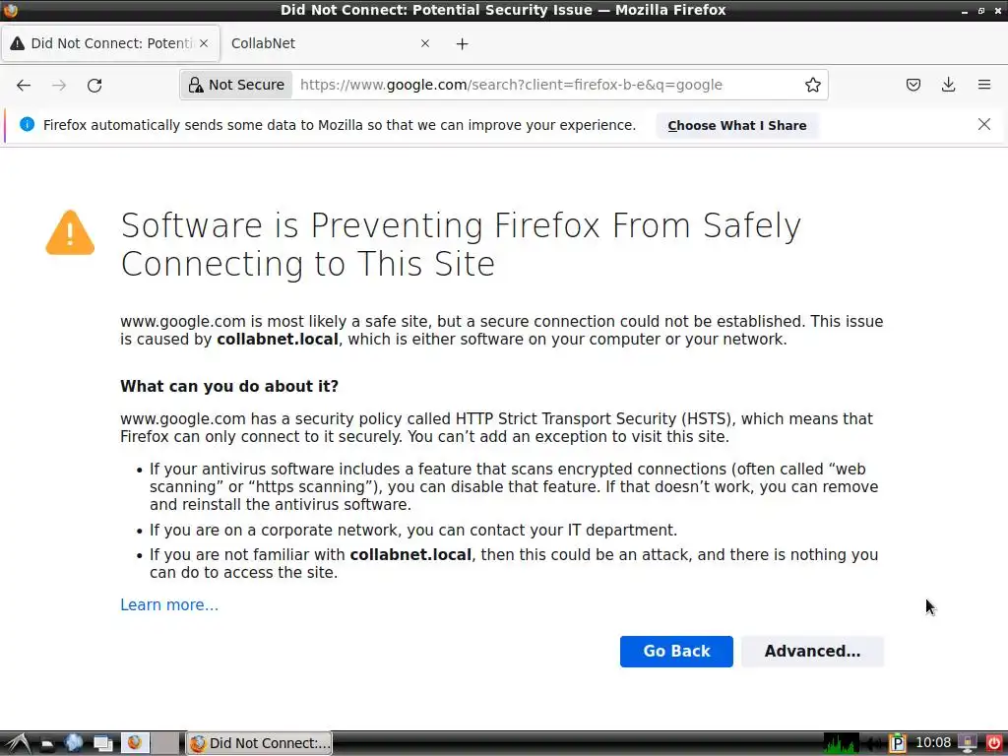Screen dimensions: 1008x756
Task: Open the Advanced… error details
Action: [x=812, y=652]
